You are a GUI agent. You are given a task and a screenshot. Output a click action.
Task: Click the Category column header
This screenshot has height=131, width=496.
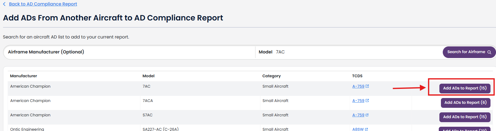271,76
